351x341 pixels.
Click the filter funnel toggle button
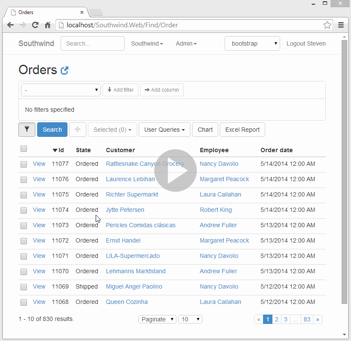tap(27, 130)
